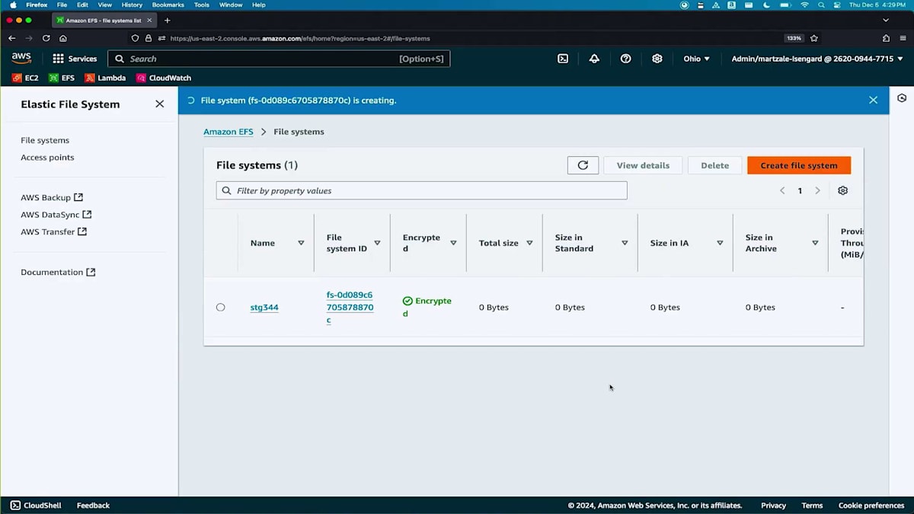Refresh the file systems list
The width and height of the screenshot is (914, 514).
click(583, 165)
